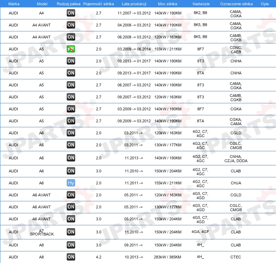276x263 pixels.
Task: Click the ON diesel icon in the A4 8K2 row
Action: click(71, 13)
